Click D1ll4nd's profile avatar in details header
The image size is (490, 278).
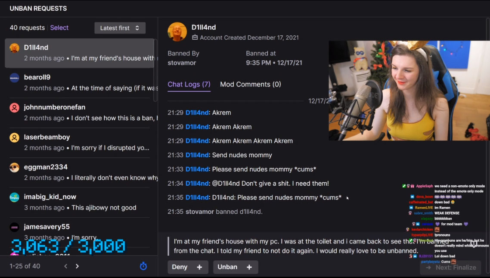point(177,31)
